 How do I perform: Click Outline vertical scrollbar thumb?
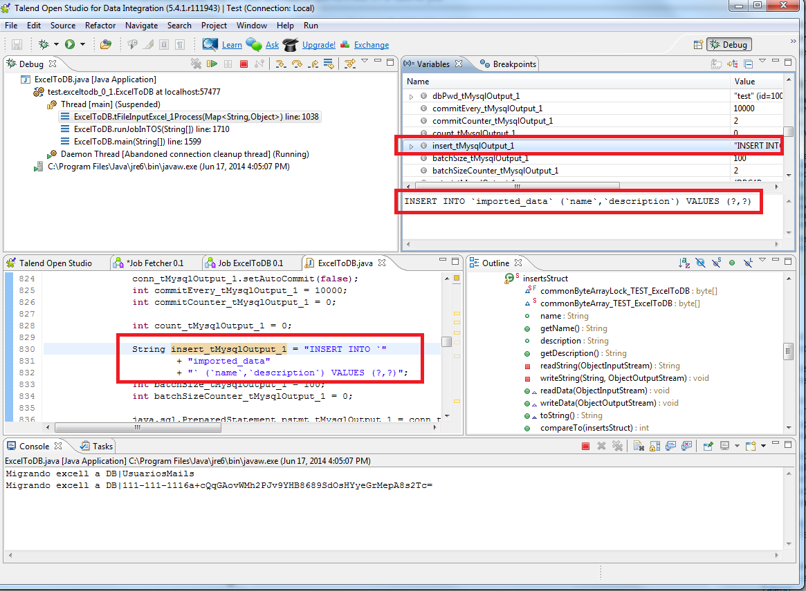[x=788, y=351]
